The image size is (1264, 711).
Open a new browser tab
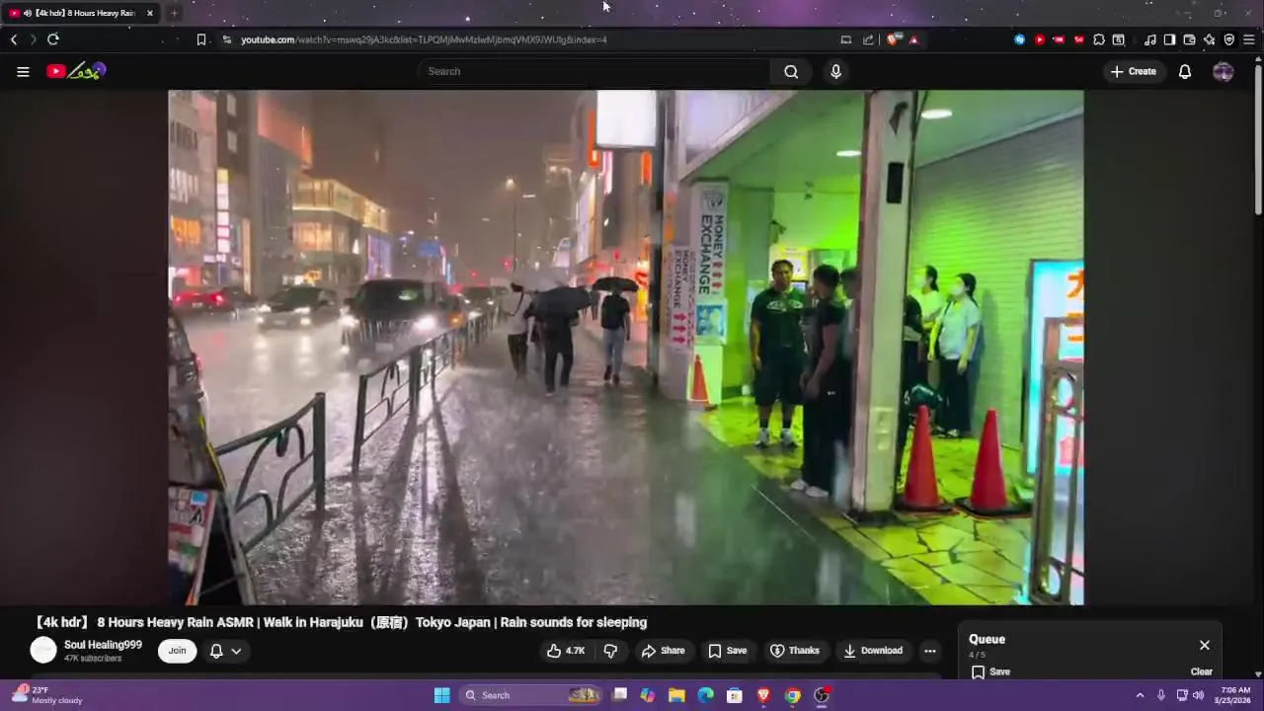(174, 13)
